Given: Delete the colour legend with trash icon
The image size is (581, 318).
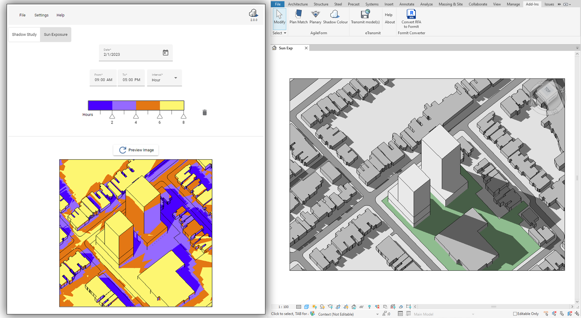Looking at the screenshot, I should (205, 113).
